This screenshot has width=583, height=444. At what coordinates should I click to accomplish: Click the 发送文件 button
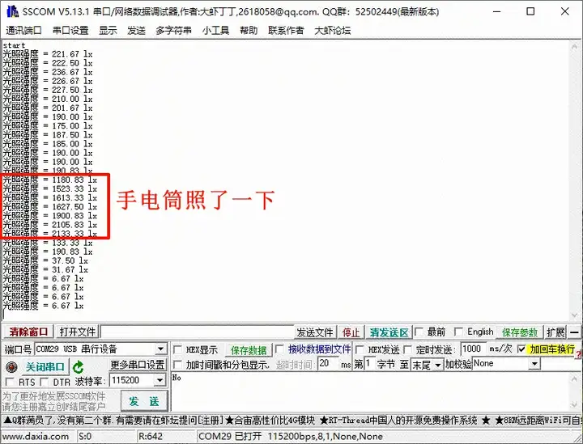pyautogui.click(x=315, y=332)
